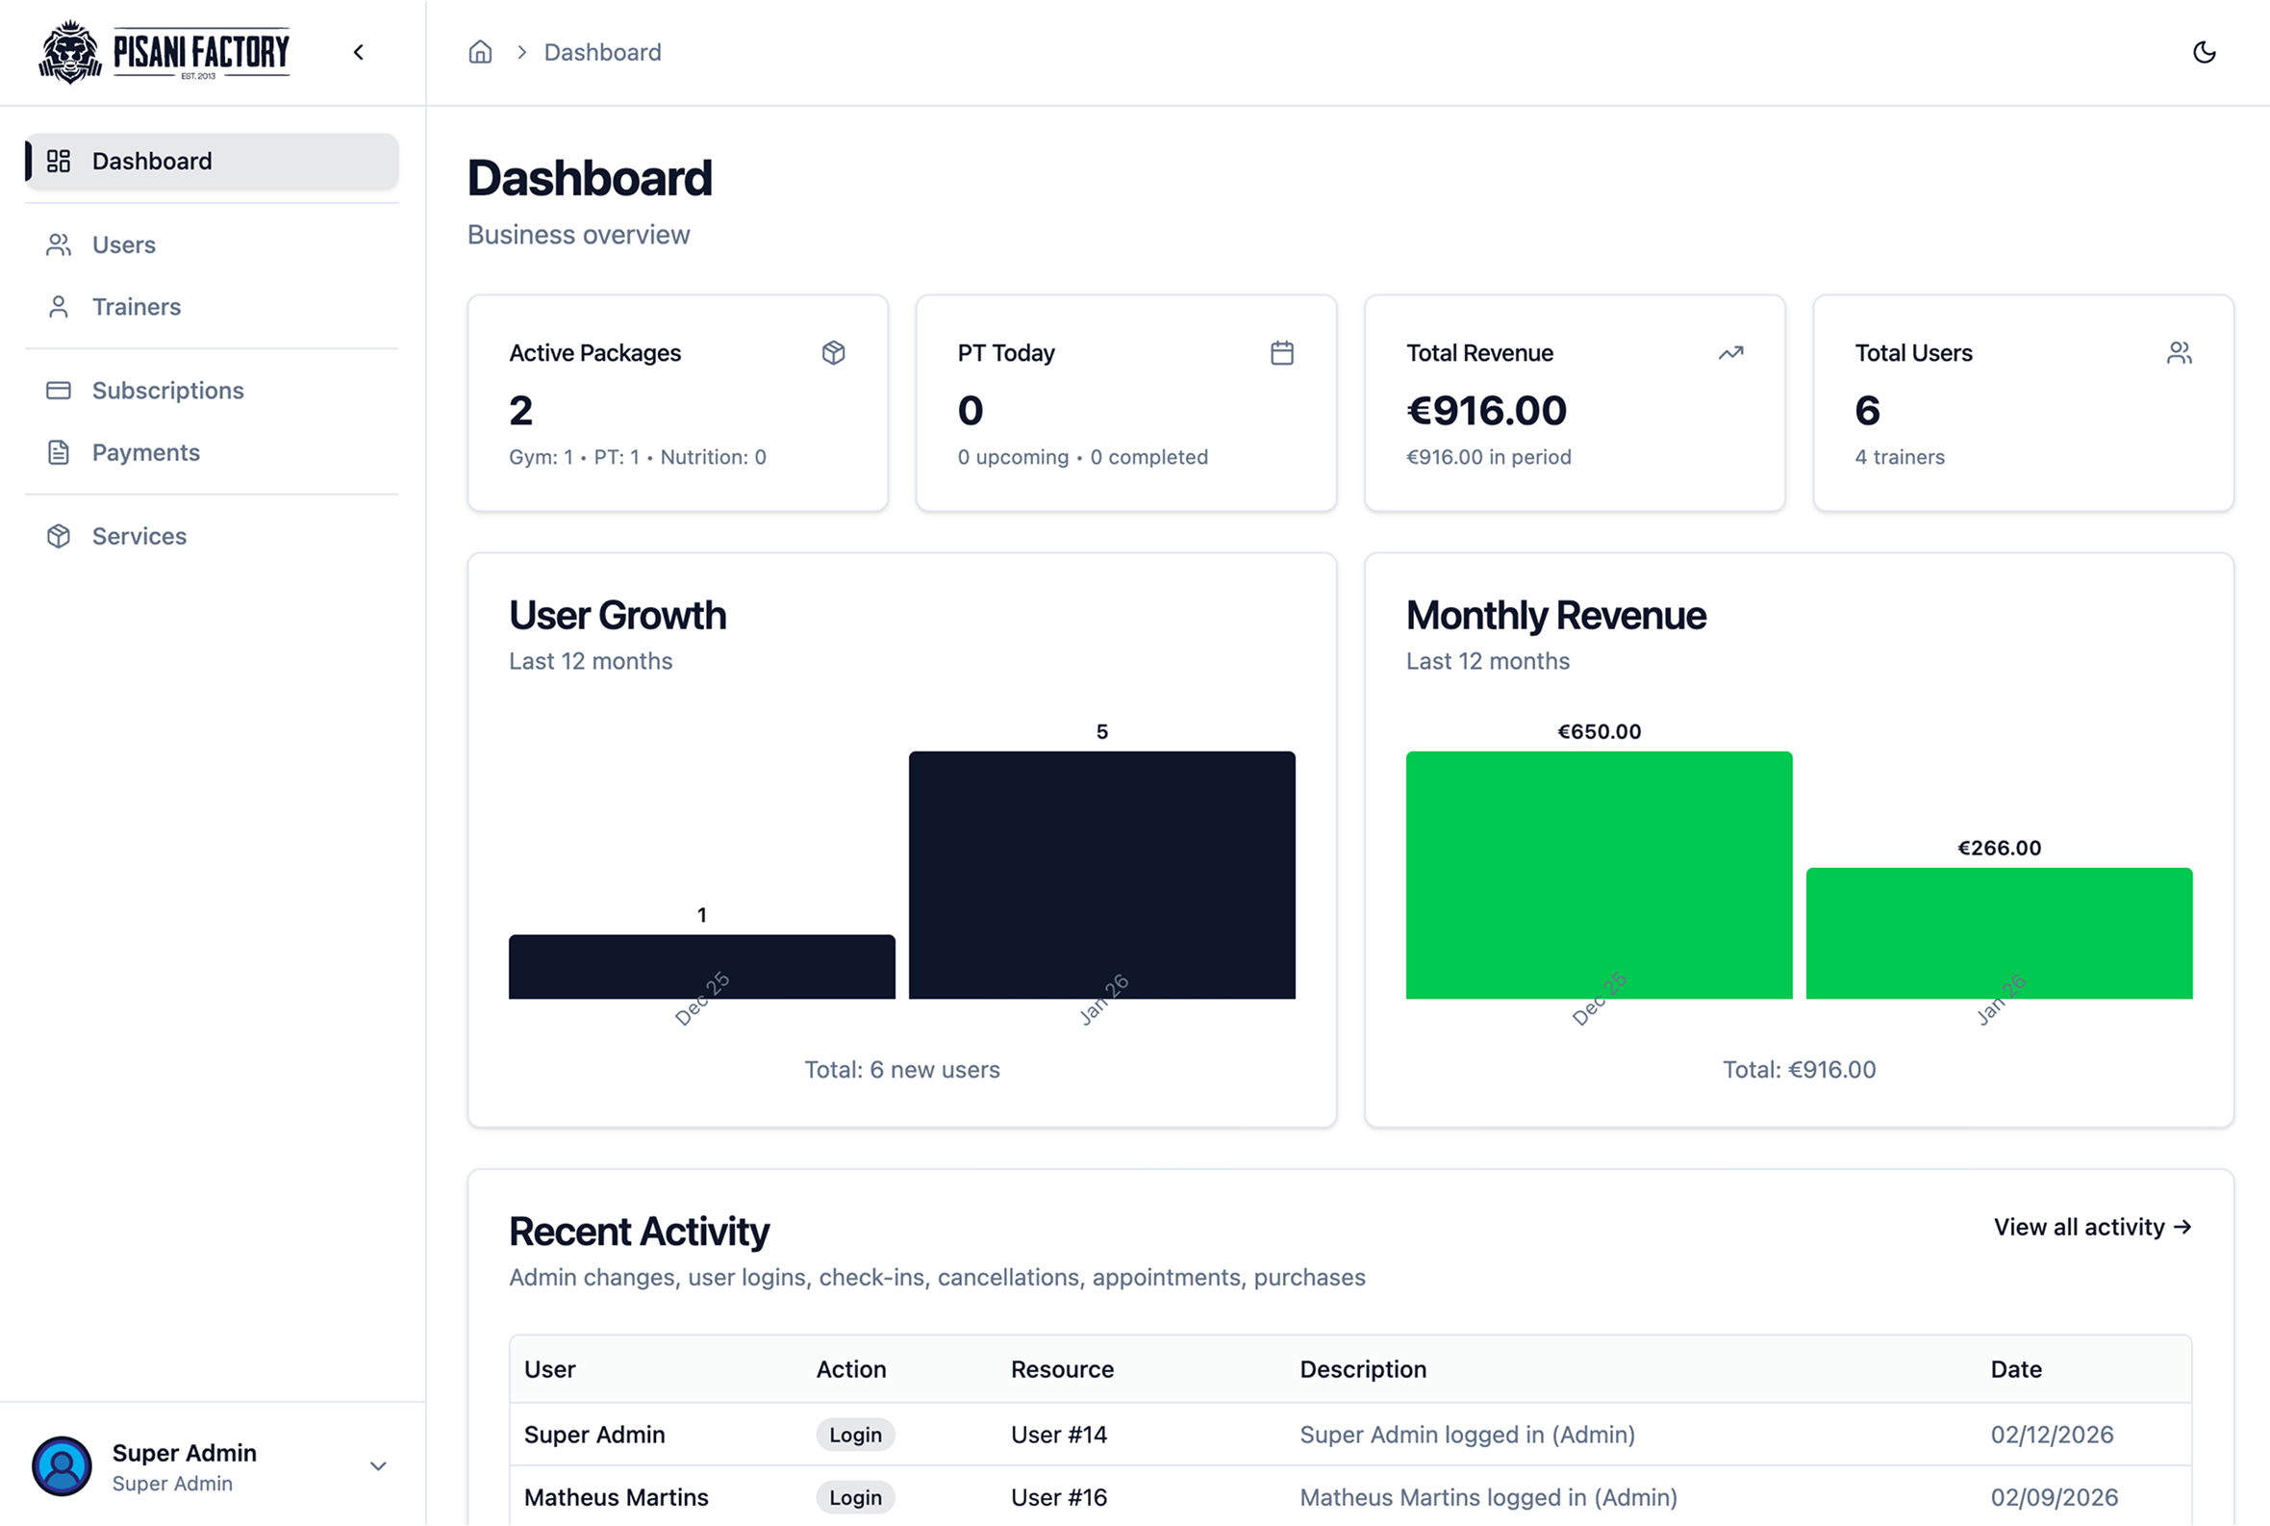This screenshot has width=2270, height=1526.
Task: Click the trending arrow on Total Revenue card
Action: (x=1731, y=352)
